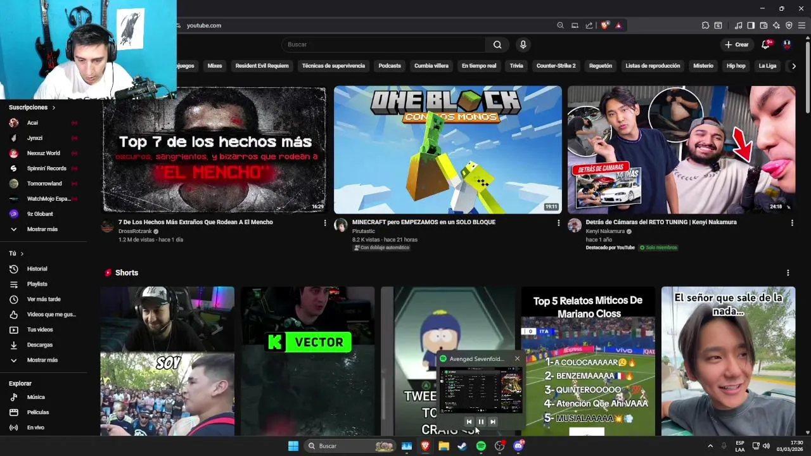The width and height of the screenshot is (811, 456).
Task: Open more options for Minecraft SOLO BLOQUE video
Action: click(558, 223)
